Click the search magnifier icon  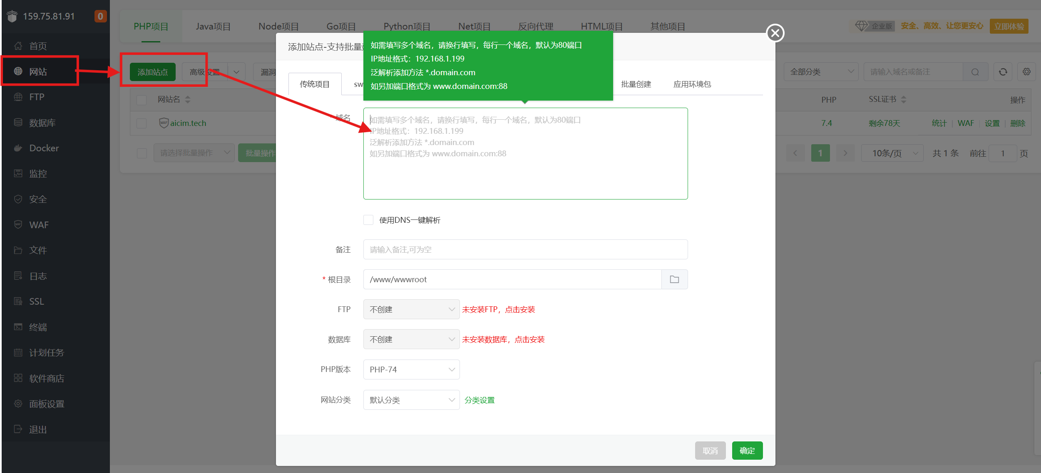(975, 72)
